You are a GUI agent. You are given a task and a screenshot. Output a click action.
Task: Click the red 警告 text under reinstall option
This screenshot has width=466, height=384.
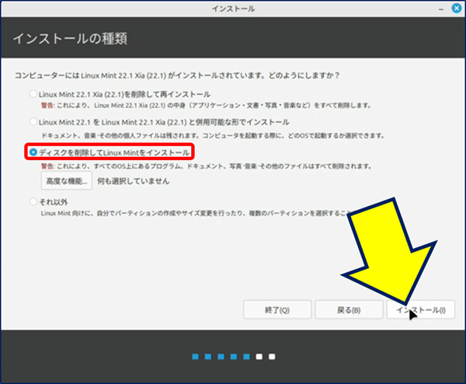47,106
